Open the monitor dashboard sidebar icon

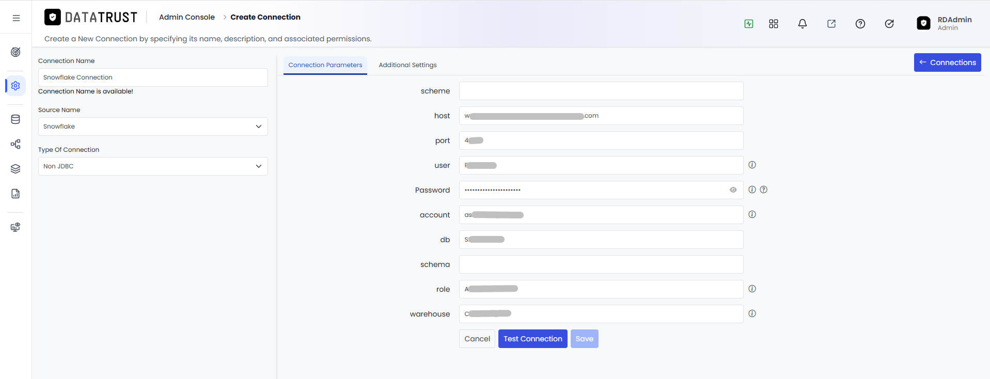coord(15,227)
